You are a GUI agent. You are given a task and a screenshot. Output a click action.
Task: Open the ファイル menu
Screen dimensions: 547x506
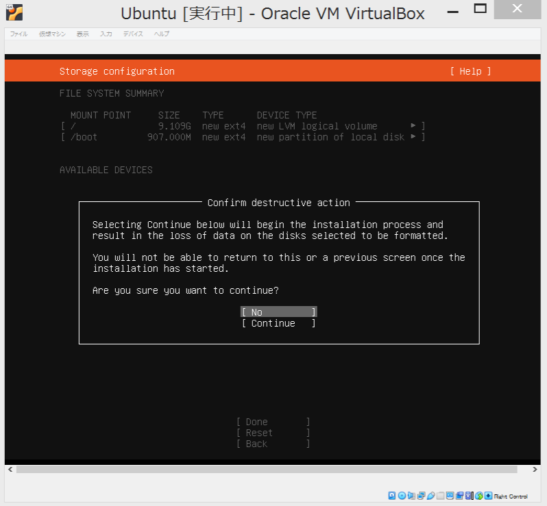(x=19, y=34)
